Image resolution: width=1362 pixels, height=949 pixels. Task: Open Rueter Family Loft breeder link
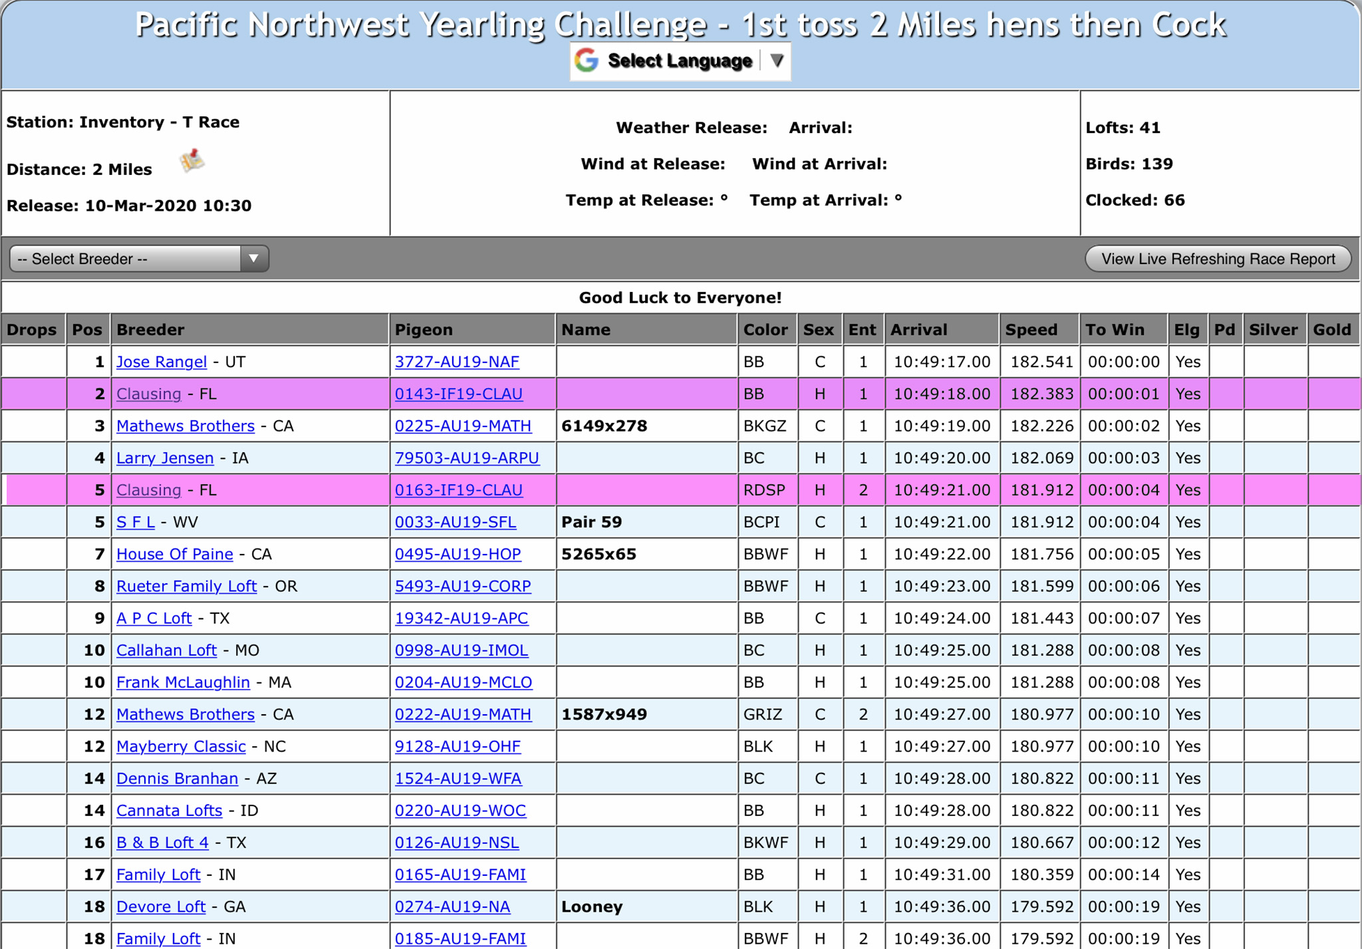pyautogui.click(x=187, y=586)
